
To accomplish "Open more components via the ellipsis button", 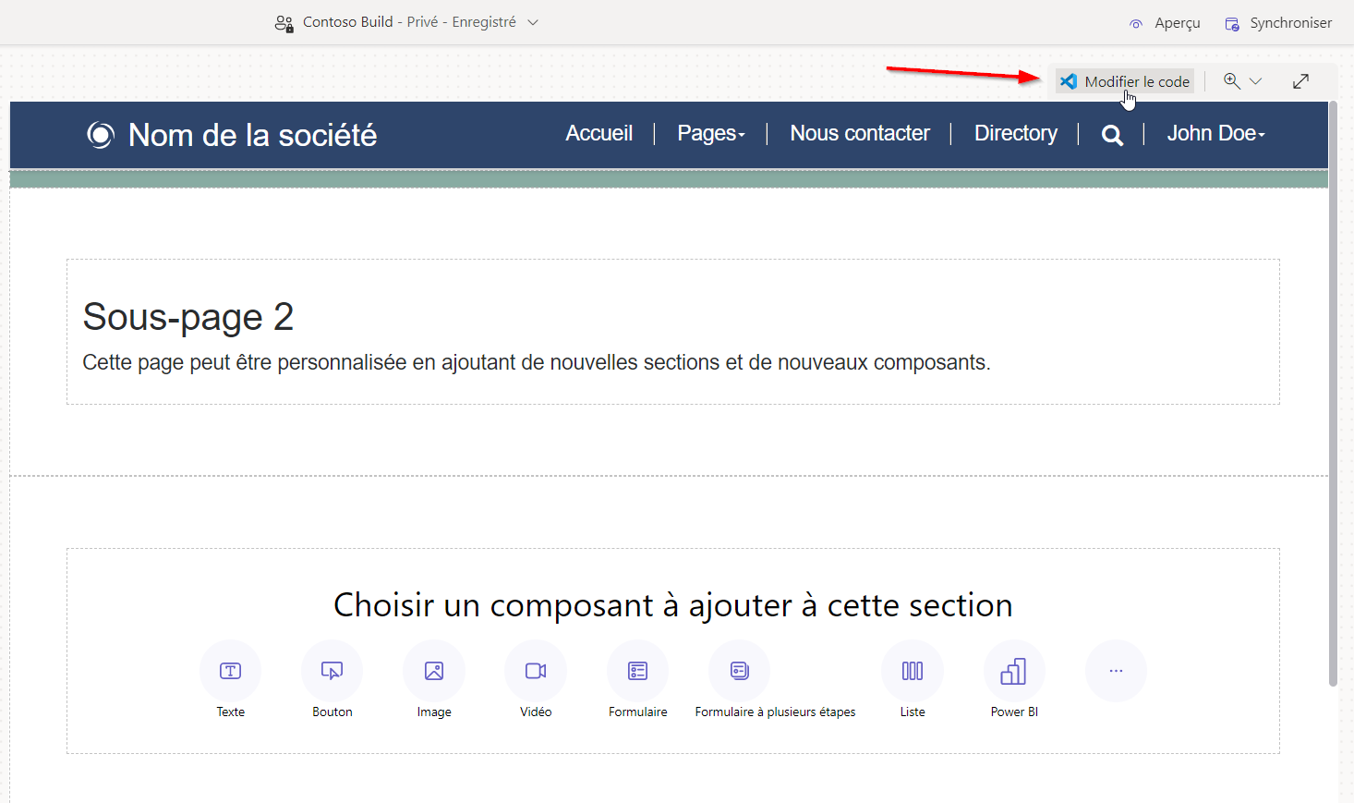I will click(x=1116, y=671).
